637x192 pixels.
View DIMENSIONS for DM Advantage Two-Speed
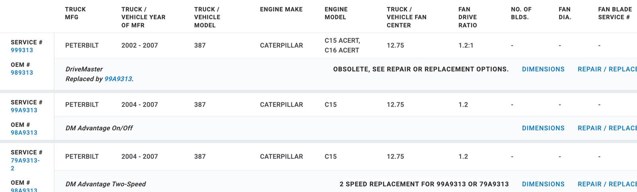(543, 184)
